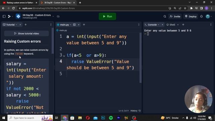This screenshot has height=121, width=215.
Task: Close the Tutorial tab
Action: [x=20, y=25]
